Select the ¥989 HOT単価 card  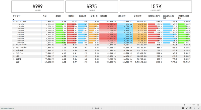(x=38, y=7)
